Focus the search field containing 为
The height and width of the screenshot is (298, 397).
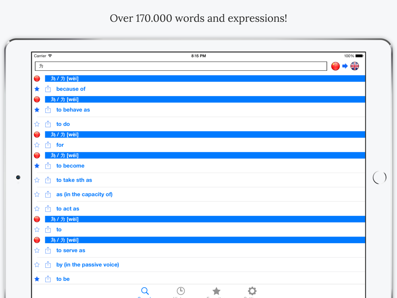pyautogui.click(x=181, y=66)
